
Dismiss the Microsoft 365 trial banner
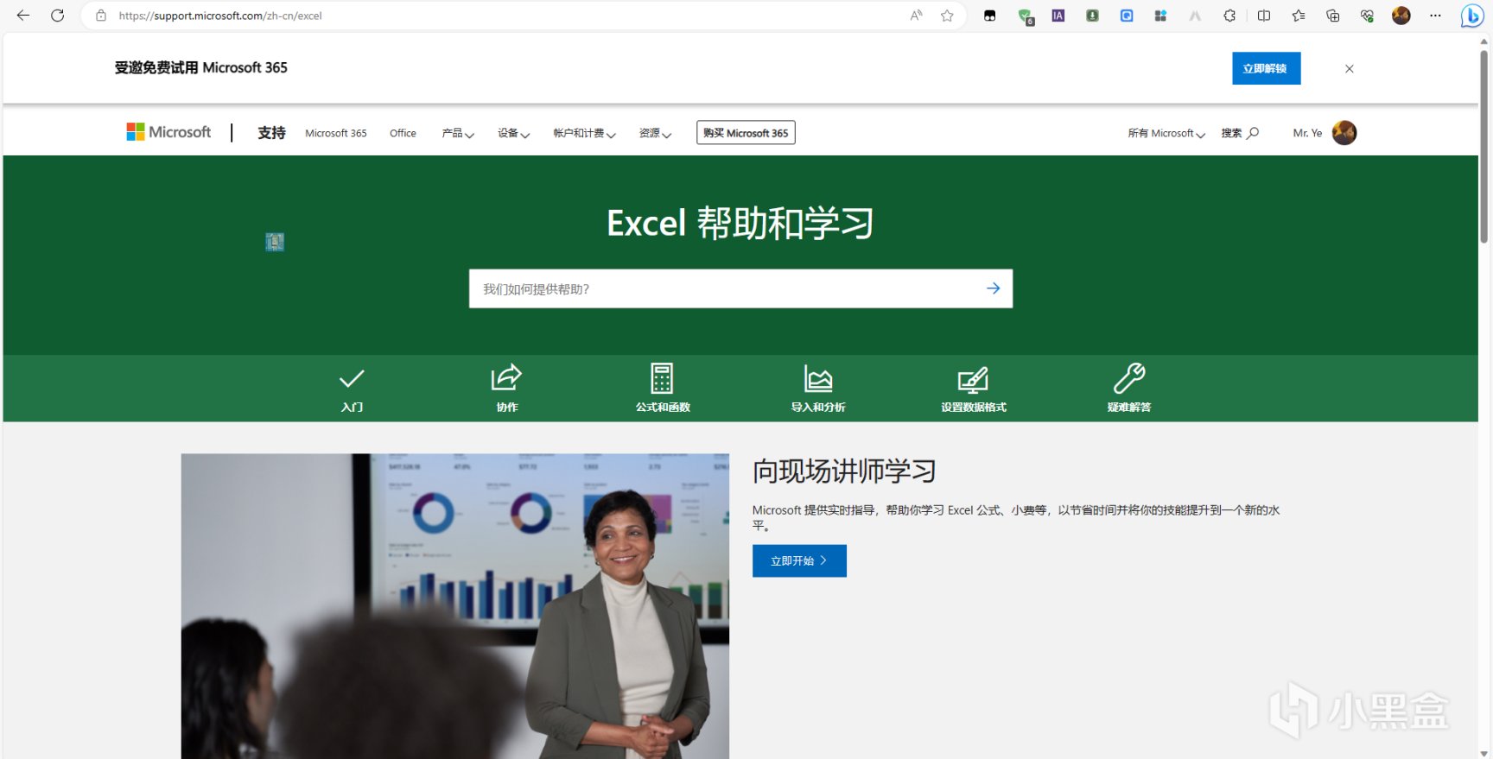1350,68
